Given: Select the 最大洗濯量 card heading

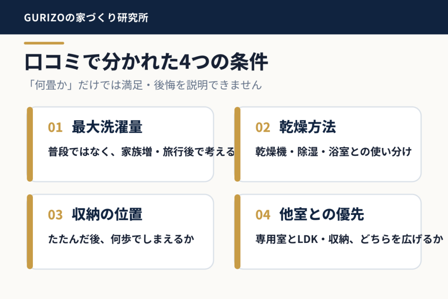Looking at the screenshot, I should pyautogui.click(x=107, y=127).
